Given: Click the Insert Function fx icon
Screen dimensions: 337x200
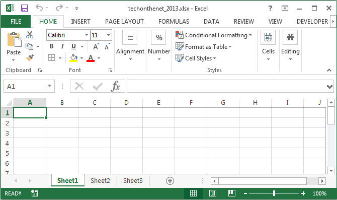Looking at the screenshot, I should pos(115,86).
